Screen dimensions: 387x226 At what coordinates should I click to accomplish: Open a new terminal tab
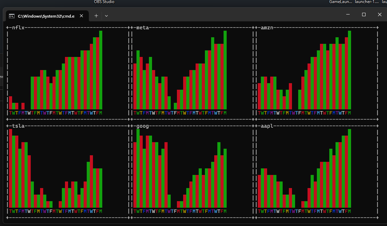click(x=96, y=16)
